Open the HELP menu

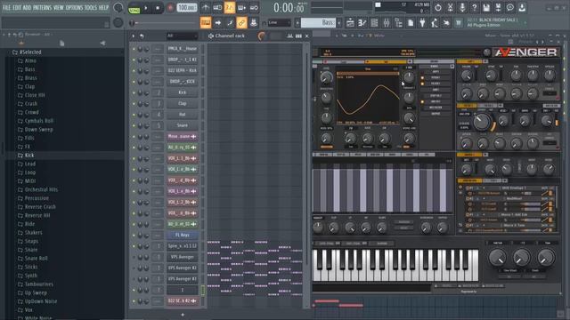[x=103, y=7]
